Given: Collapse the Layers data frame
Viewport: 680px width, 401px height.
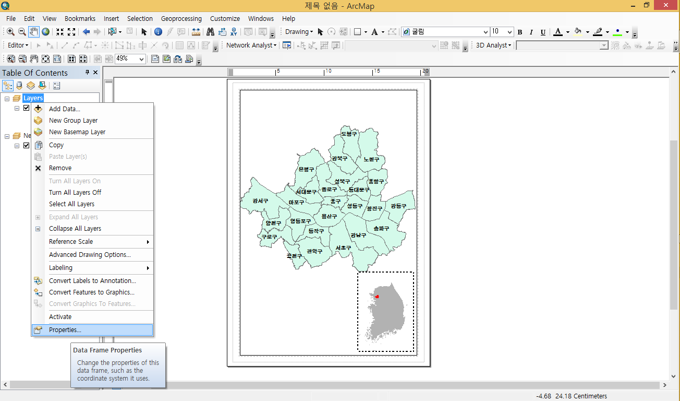Looking at the screenshot, I should (x=7, y=98).
